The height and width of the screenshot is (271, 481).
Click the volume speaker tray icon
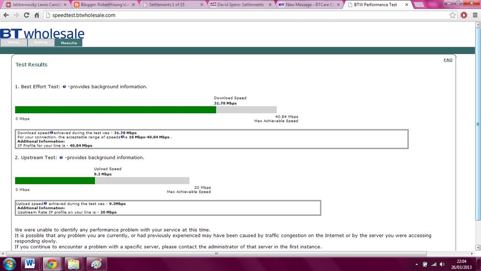(442, 264)
